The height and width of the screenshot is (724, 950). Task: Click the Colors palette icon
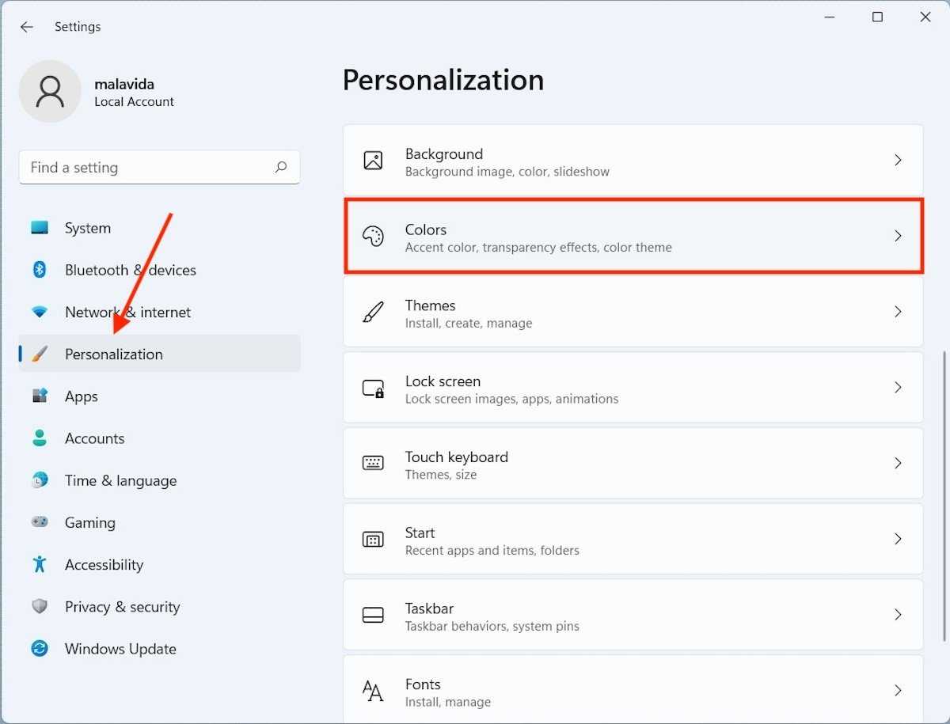pyautogui.click(x=373, y=236)
